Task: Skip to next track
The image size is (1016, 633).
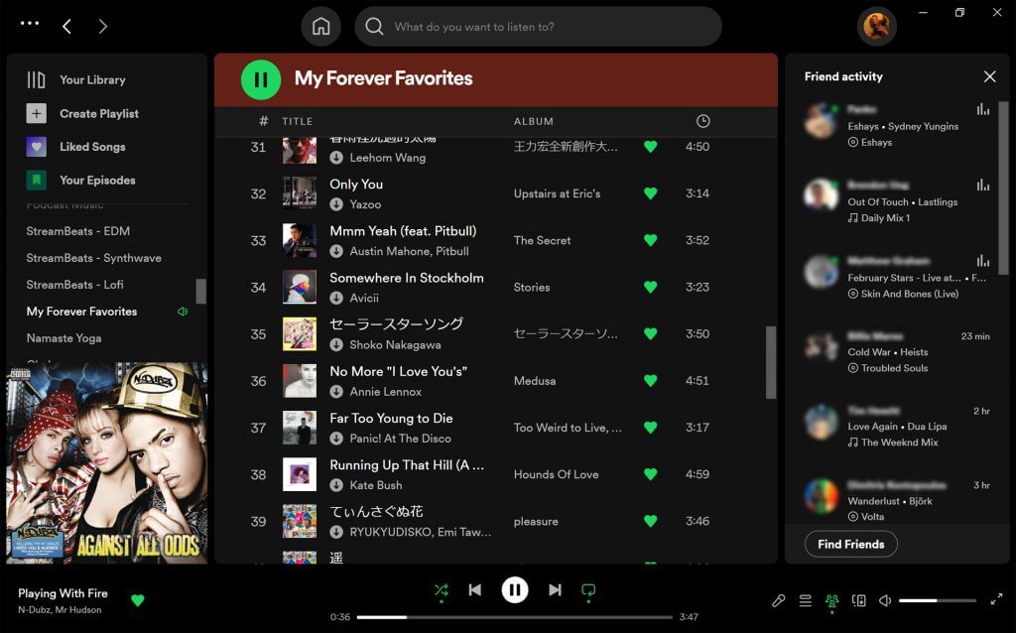Action: click(555, 590)
